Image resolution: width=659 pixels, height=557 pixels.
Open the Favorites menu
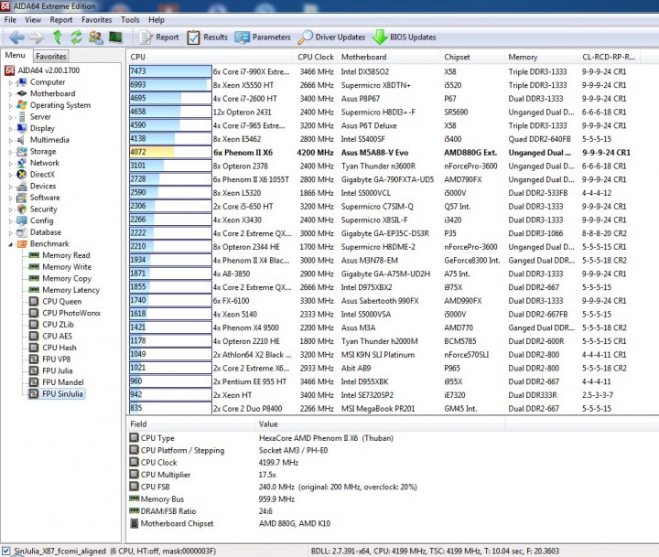97,20
